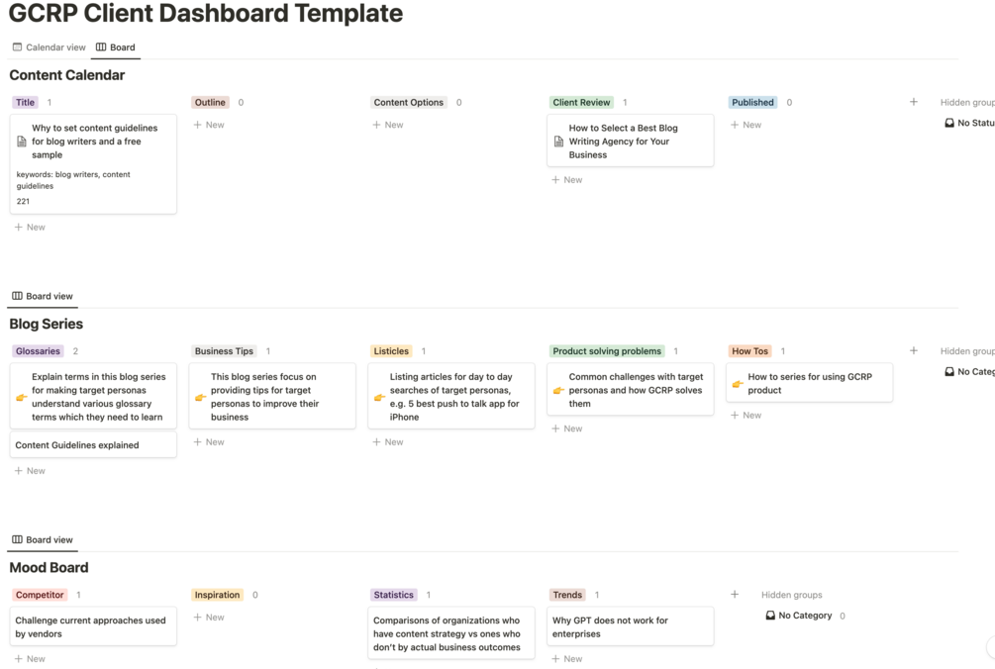The width and height of the screenshot is (995, 669).
Task: Click the page icon on the content guidelines card
Action: pos(22,142)
